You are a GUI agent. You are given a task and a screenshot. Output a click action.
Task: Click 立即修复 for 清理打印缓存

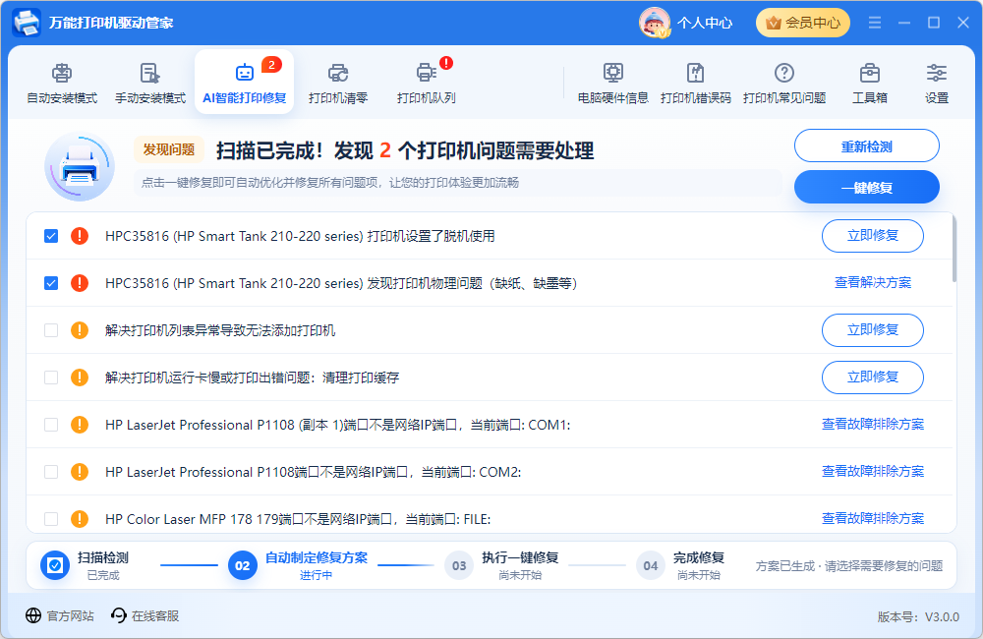(x=872, y=377)
